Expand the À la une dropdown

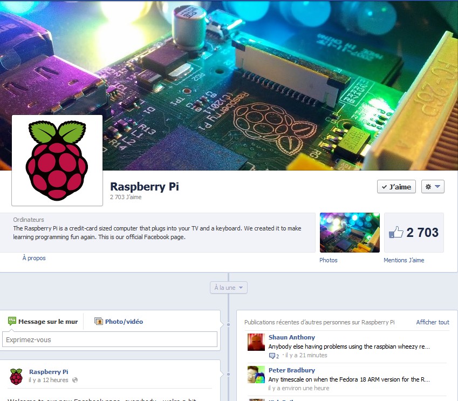[x=228, y=288]
